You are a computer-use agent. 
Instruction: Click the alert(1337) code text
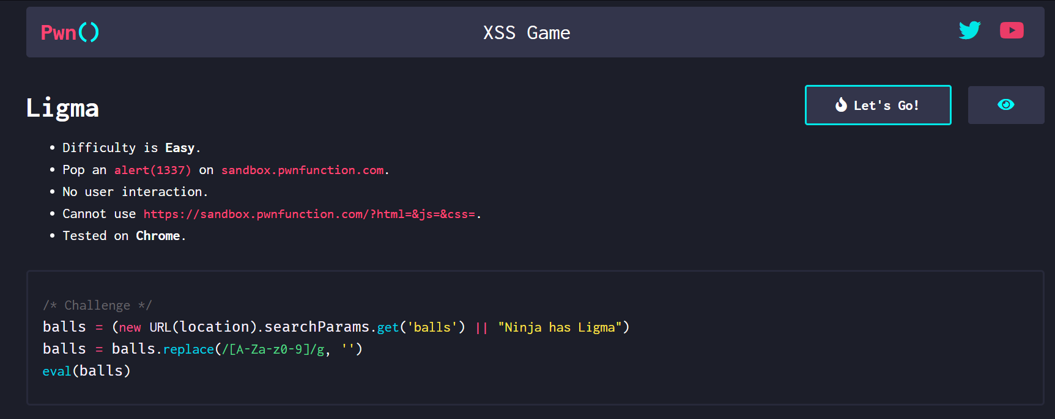152,170
